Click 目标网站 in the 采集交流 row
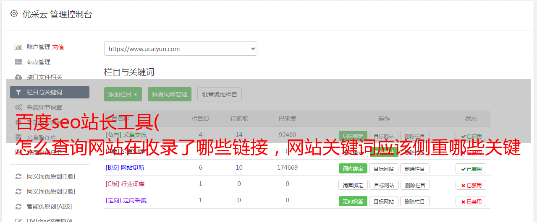The width and height of the screenshot is (537, 222). click(x=384, y=136)
